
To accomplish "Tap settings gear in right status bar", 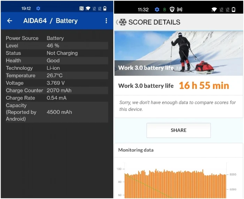I will 157,10.
